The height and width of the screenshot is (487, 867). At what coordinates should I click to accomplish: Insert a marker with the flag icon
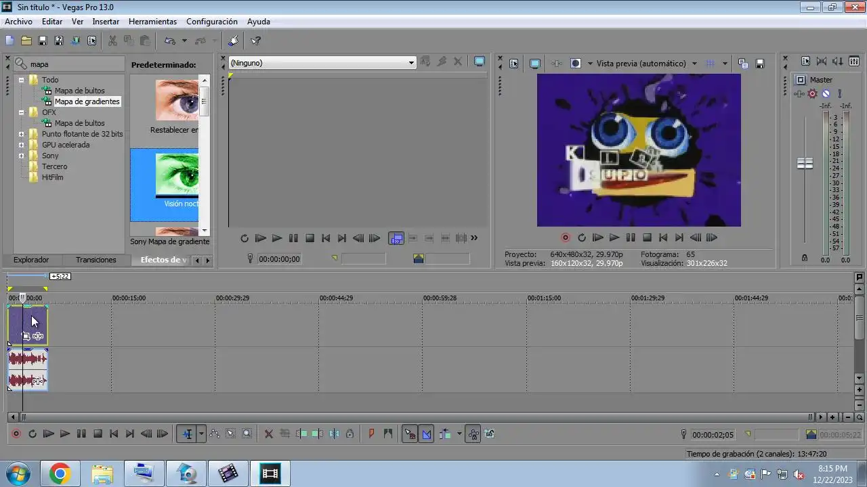(x=371, y=434)
